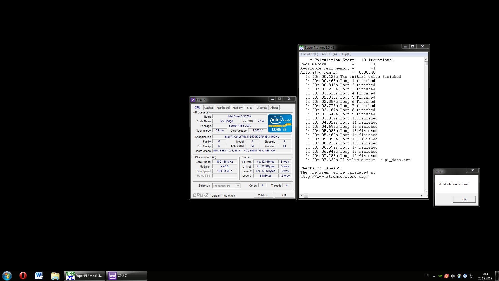Click the Threads count value 4
499x281 pixels.
[x=287, y=186]
